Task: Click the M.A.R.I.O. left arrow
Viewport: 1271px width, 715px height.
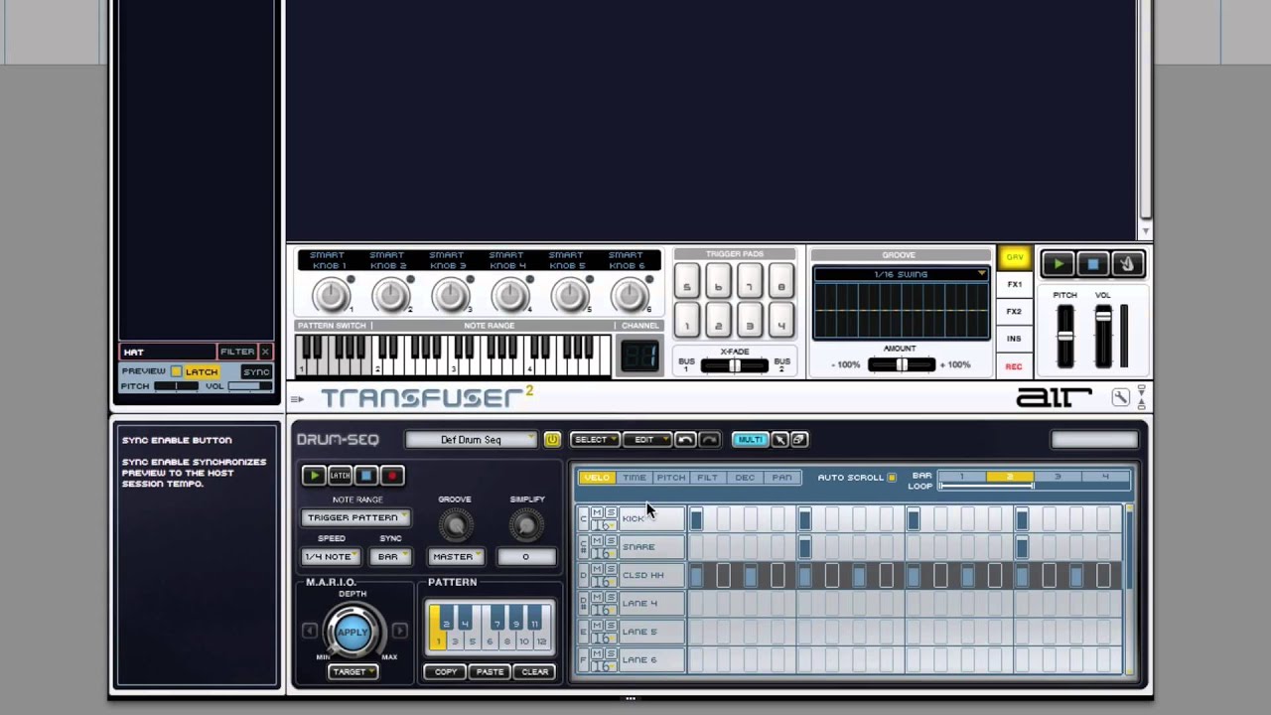Action: [309, 631]
